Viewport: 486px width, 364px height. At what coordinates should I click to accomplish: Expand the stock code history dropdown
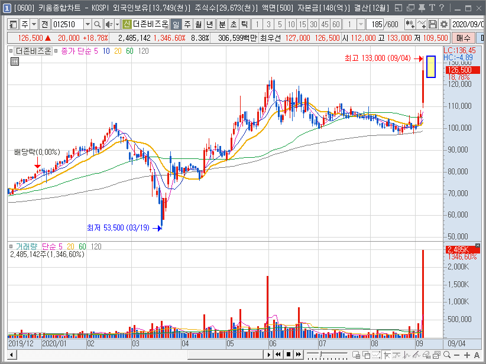(88, 24)
